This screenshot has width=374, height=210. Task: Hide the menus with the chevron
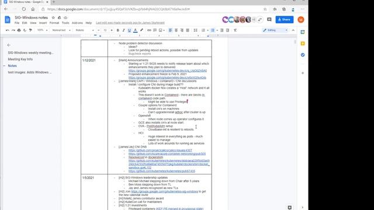click(x=293, y=30)
